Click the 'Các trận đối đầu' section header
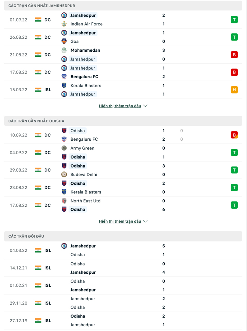The width and height of the screenshot is (247, 331). pyautogui.click(x=26, y=236)
